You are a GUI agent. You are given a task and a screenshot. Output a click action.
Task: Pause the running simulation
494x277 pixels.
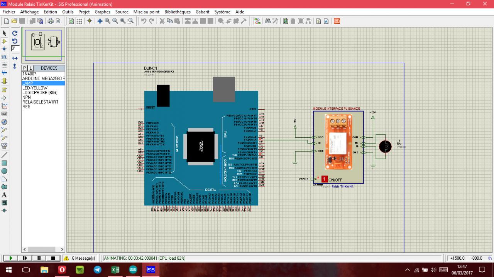(39, 258)
